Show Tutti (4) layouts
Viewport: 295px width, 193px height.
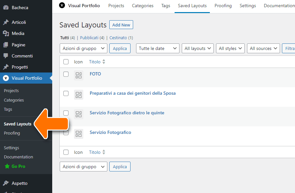(67, 38)
